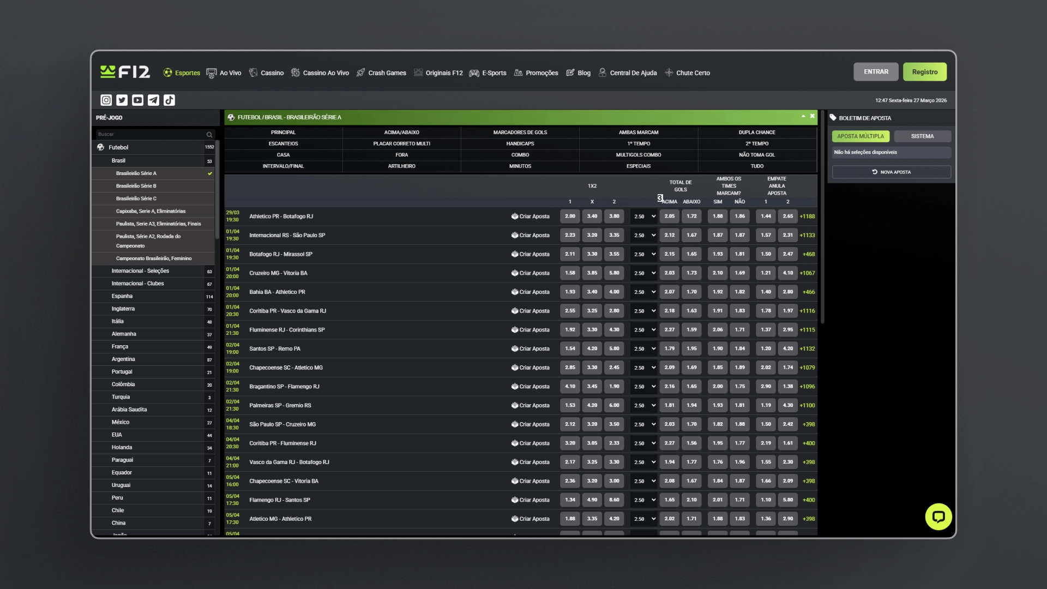Open the YouTube social icon
Image resolution: width=1047 pixels, height=589 pixels.
pos(138,100)
